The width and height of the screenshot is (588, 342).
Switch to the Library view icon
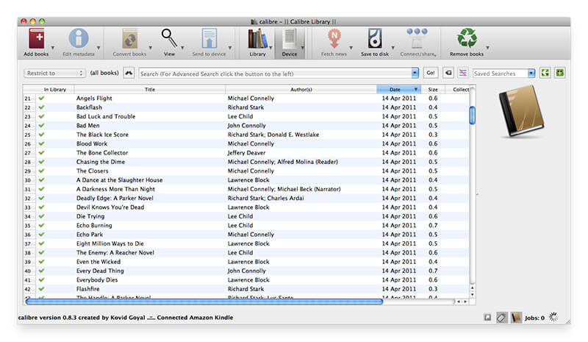click(258, 39)
